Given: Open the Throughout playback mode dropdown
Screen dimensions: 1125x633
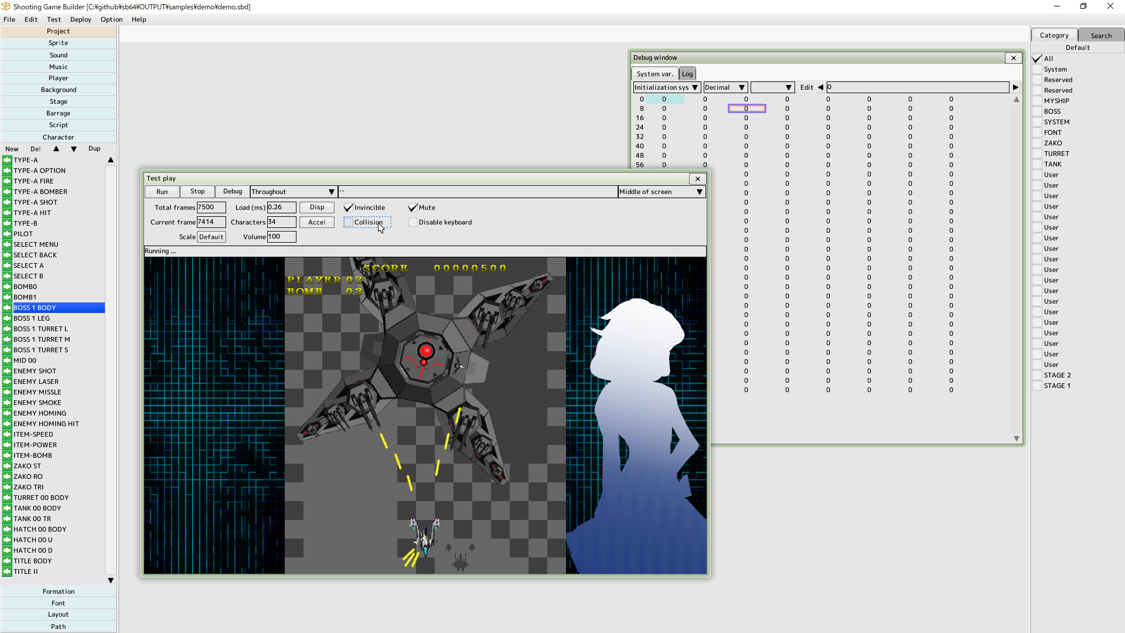Looking at the screenshot, I should (332, 191).
